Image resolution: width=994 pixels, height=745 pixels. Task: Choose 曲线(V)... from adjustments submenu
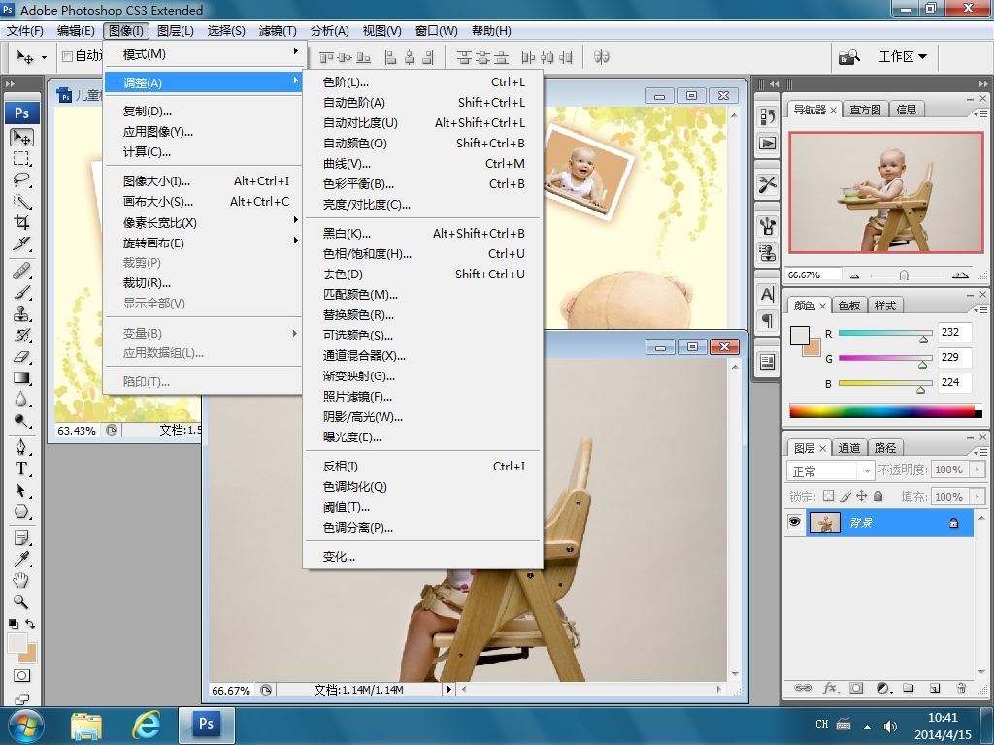point(423,163)
